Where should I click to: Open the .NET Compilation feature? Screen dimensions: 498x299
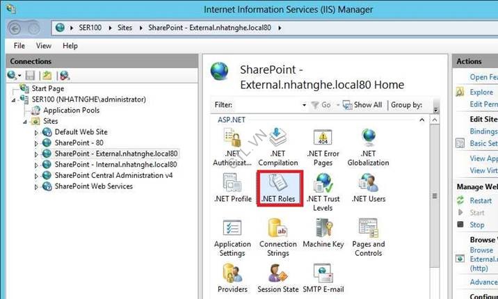278,147
